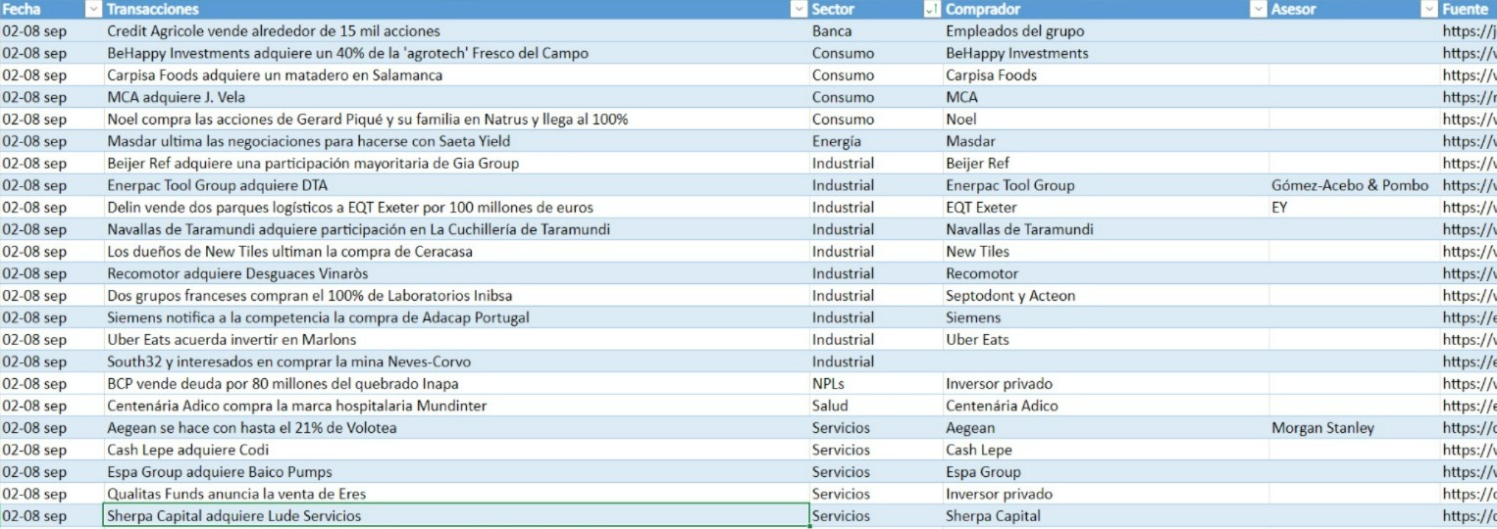Select cell 'Aegean se hace con hasta el 21% de Volotea'

tap(455, 428)
